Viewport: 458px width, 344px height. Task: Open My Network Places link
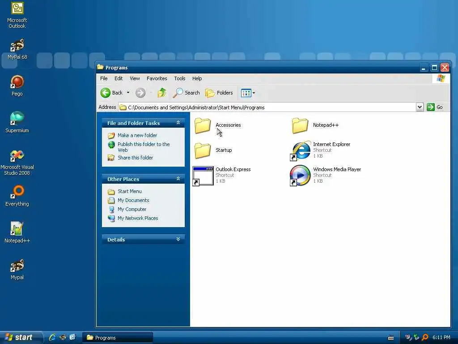pos(138,218)
